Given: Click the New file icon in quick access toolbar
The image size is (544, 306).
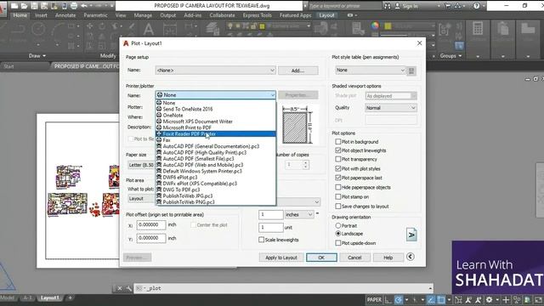Looking at the screenshot, I should (x=14, y=6).
